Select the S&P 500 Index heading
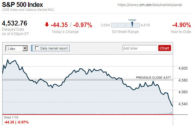The height and width of the screenshot is (126, 193). coord(23,5)
